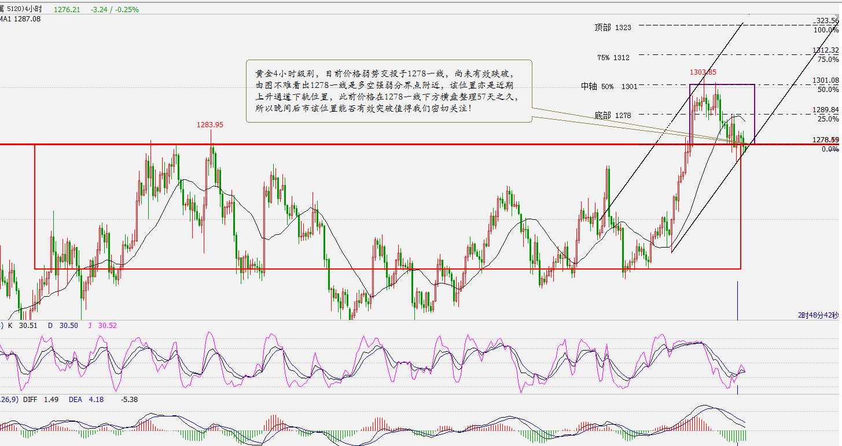This screenshot has width=842, height=446.
Task: Select the MACD DEA 4.18 label
Action: click(86, 399)
